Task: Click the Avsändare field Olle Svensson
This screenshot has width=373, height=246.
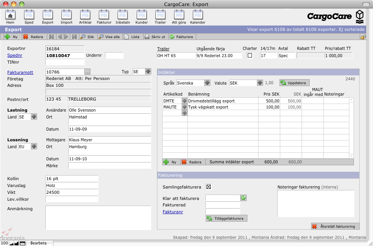Action: [x=110, y=110]
